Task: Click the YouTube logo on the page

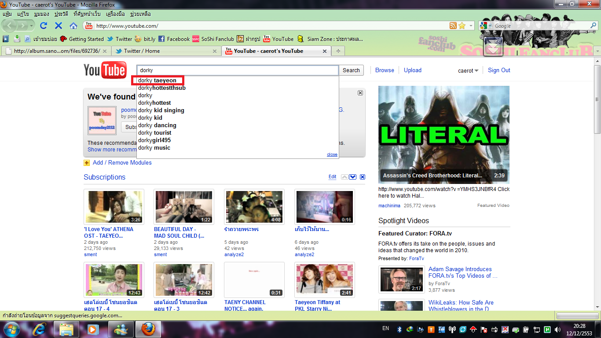Action: (105, 70)
